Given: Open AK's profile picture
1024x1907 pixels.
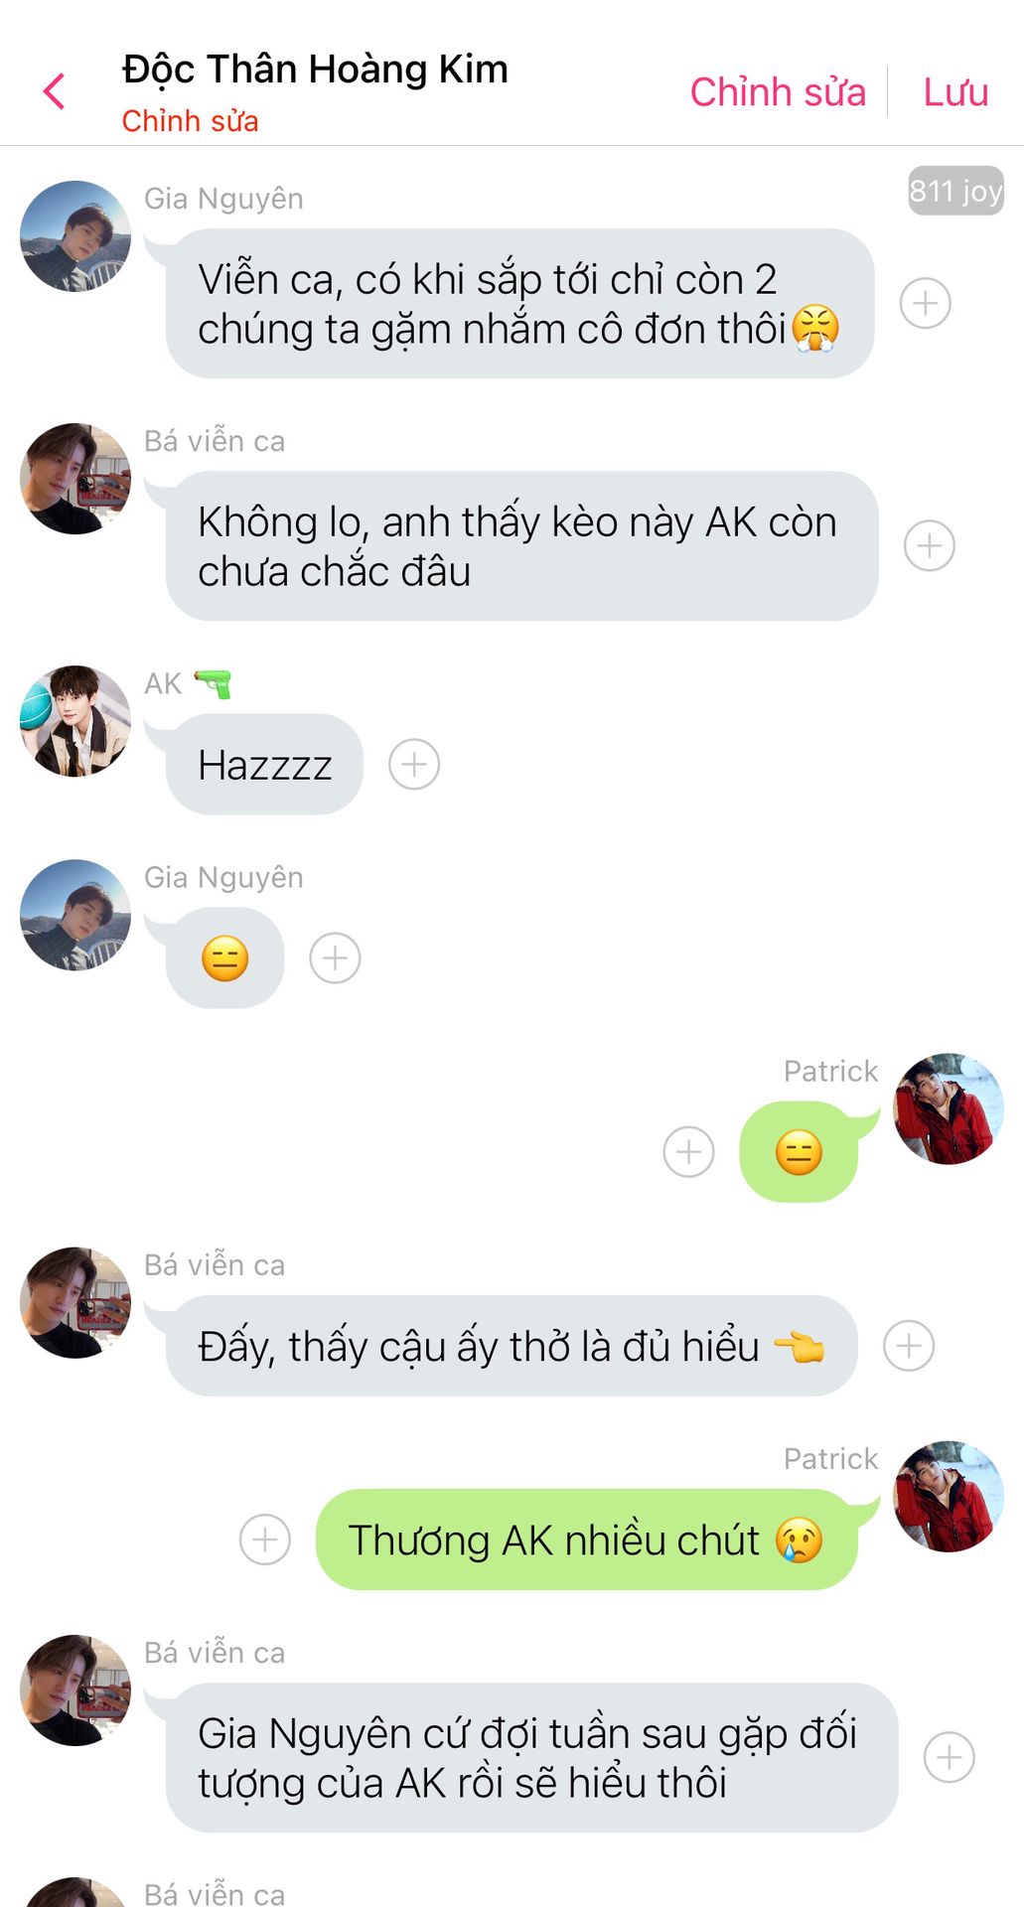Looking at the screenshot, I should (75, 721).
